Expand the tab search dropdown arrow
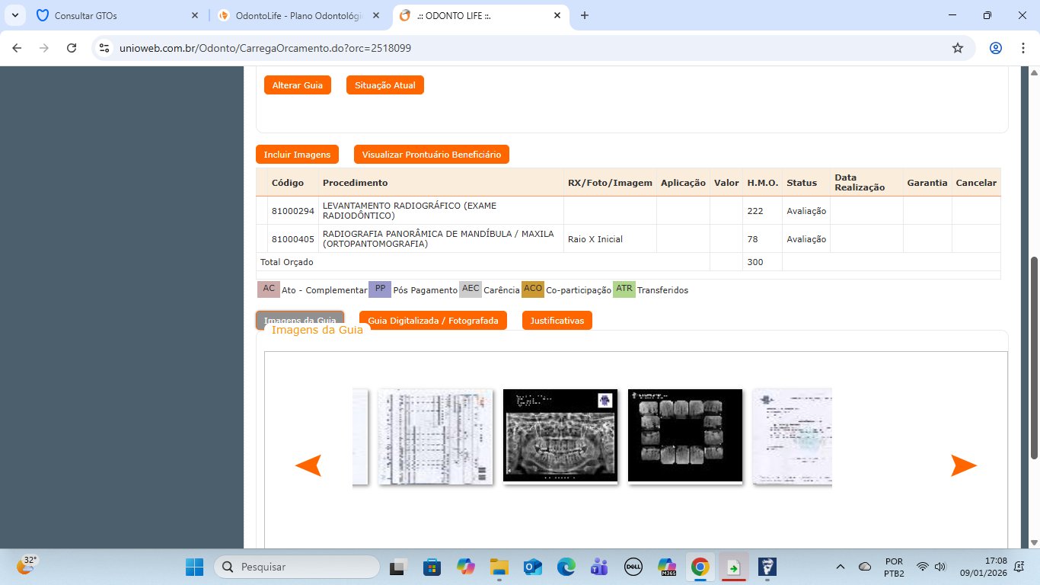 (15, 15)
